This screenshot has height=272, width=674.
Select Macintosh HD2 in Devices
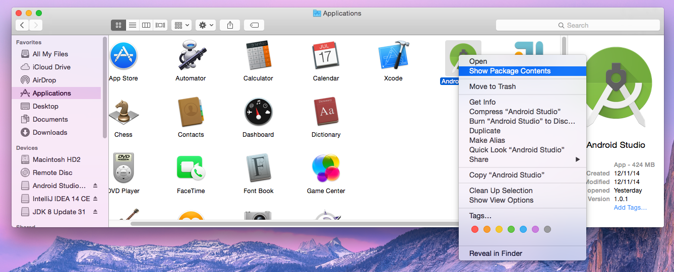pyautogui.click(x=55, y=159)
